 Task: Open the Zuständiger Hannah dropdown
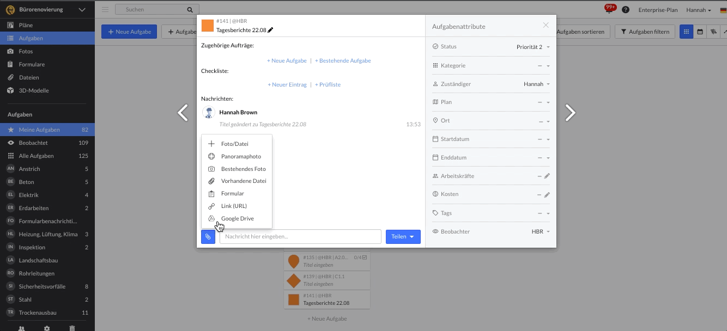tap(536, 84)
